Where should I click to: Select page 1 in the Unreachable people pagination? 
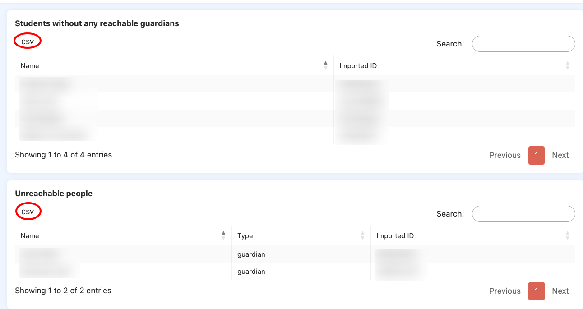(x=536, y=291)
